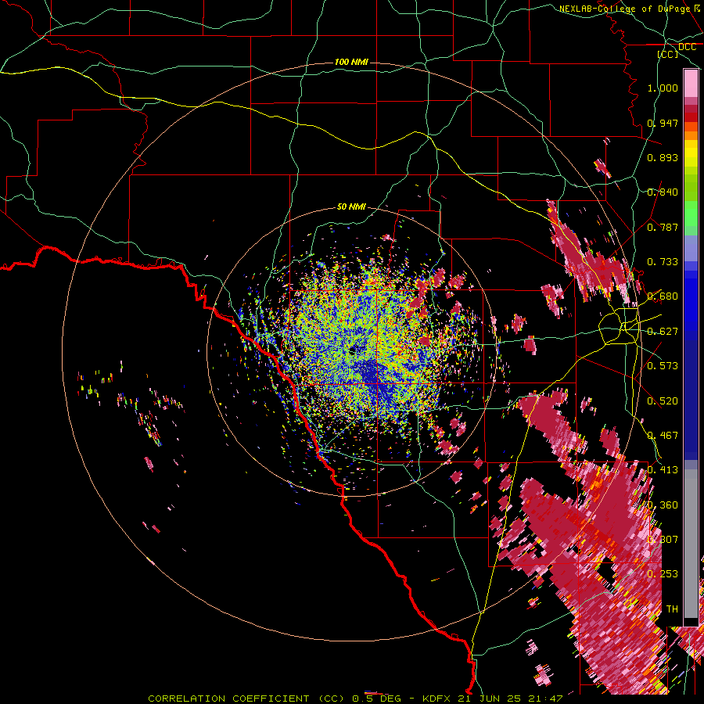Click the 0.893 scale value
This screenshot has width=704, height=704.
(x=663, y=157)
